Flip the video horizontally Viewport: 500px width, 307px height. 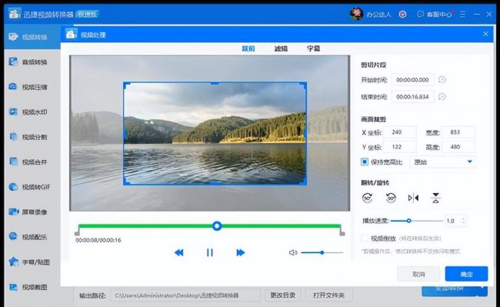pyautogui.click(x=413, y=198)
